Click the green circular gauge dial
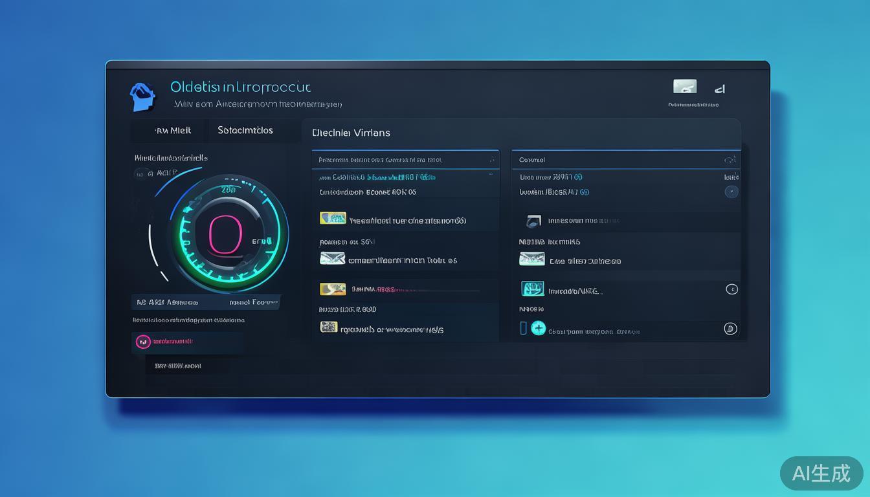Screen dimensions: 870x497 click(x=226, y=233)
